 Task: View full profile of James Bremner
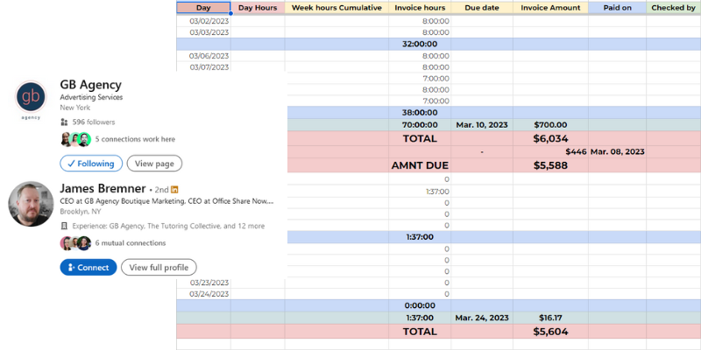(x=159, y=268)
